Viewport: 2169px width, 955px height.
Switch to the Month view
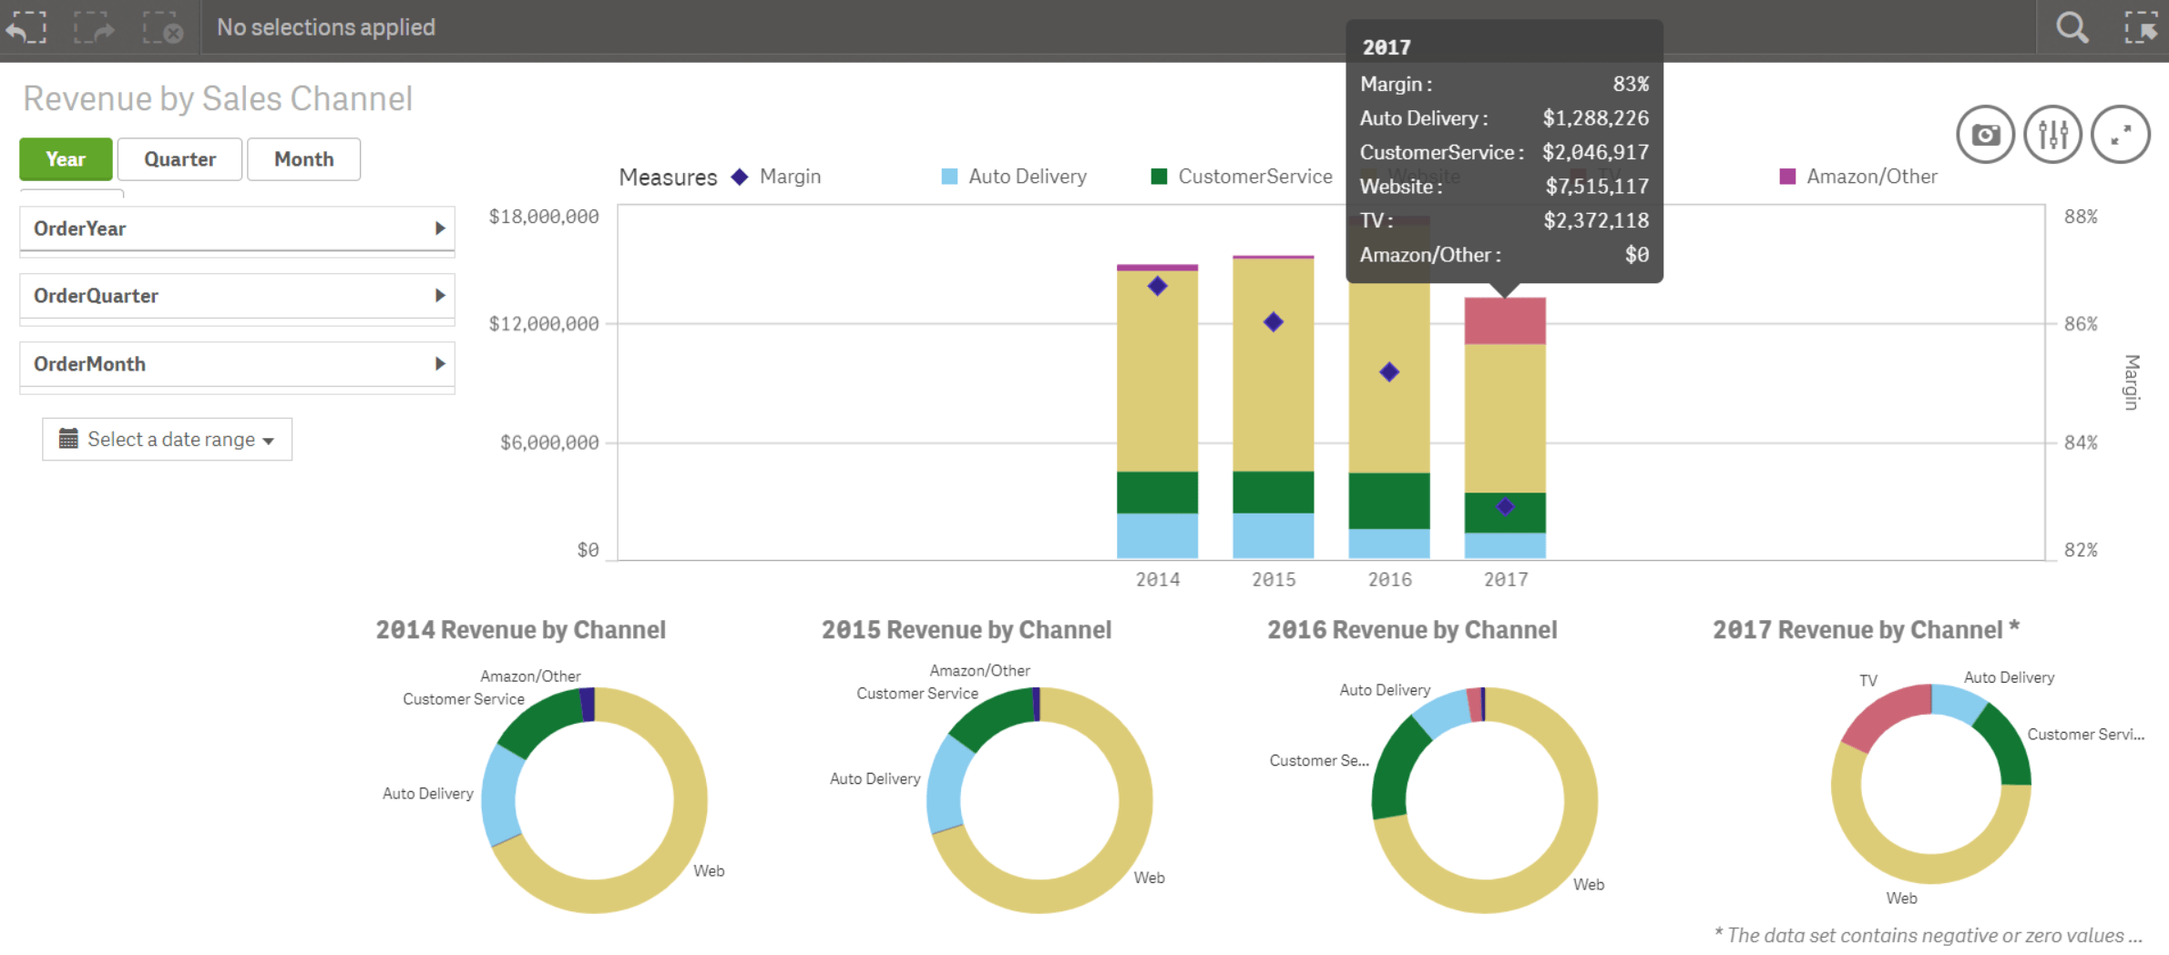pyautogui.click(x=303, y=158)
